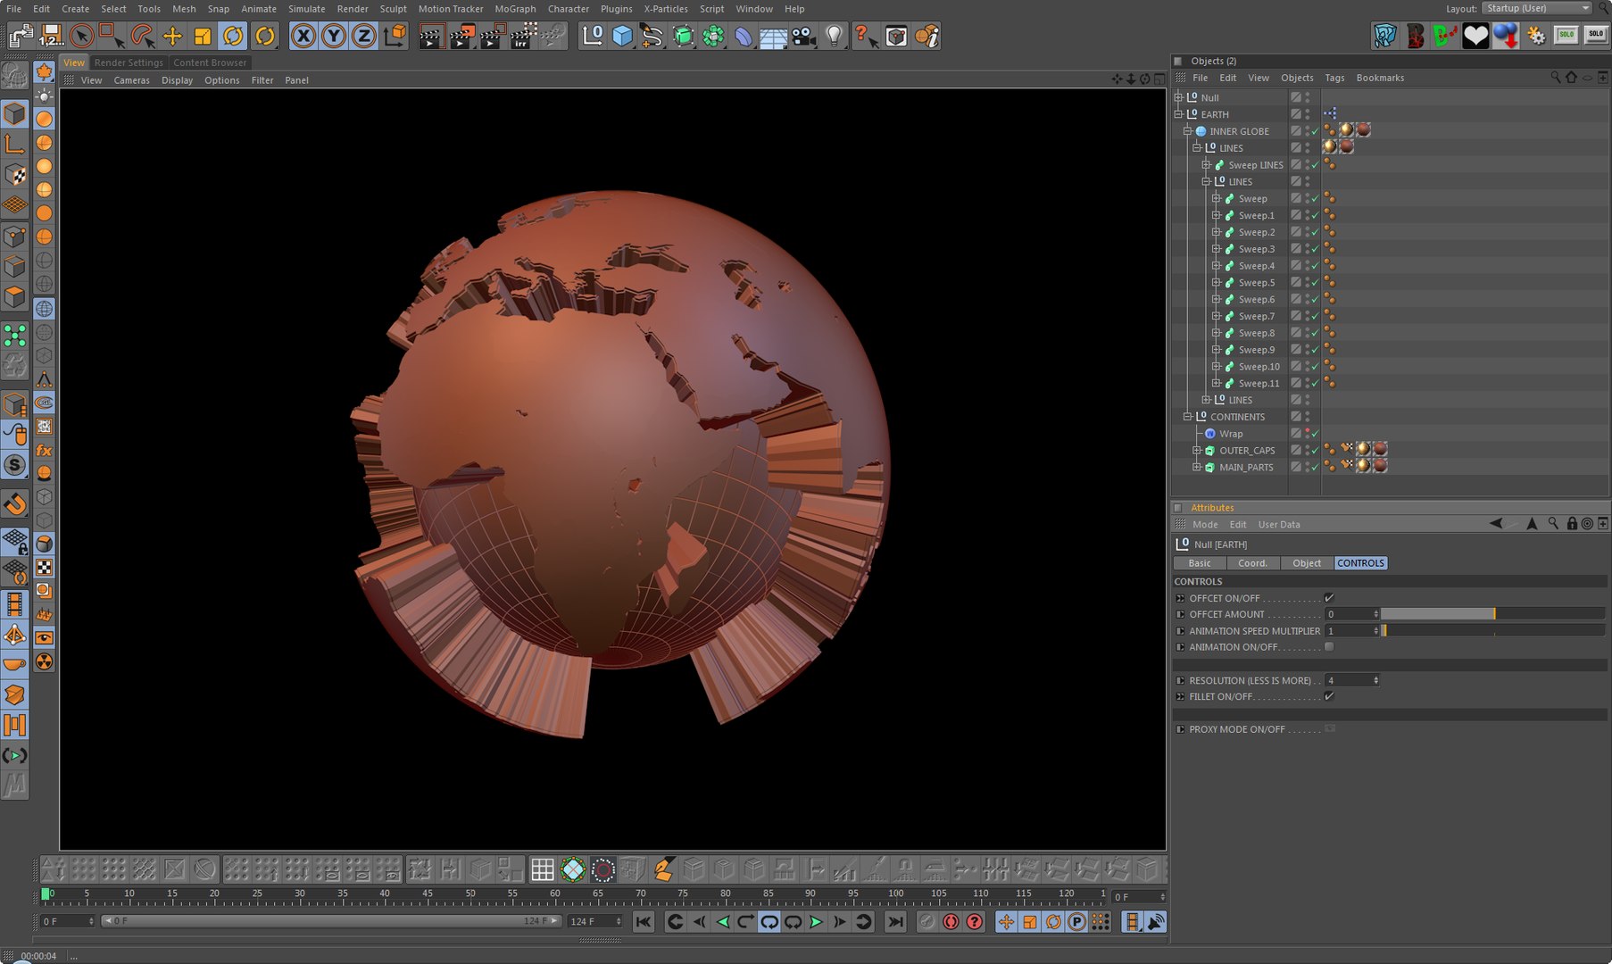Add a Null object from toolbar
The width and height of the screenshot is (1612, 964).
593,36
